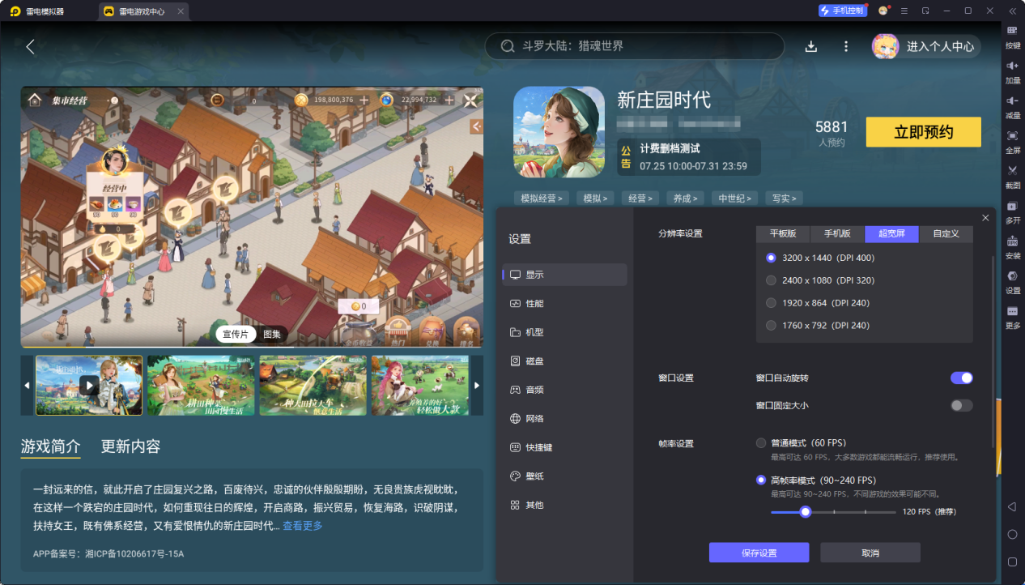Open the 显示 settings section

tap(564, 275)
